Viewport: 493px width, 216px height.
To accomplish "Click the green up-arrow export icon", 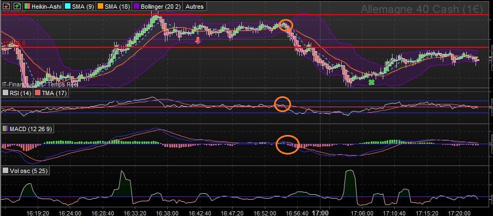I will (17, 7).
